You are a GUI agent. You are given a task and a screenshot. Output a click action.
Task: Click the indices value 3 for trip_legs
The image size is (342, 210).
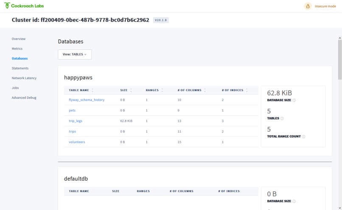click(223, 121)
